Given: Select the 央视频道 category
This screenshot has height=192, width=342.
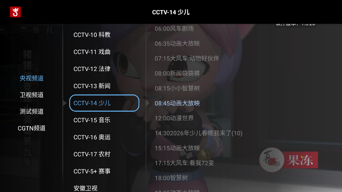Looking at the screenshot, I should click(x=32, y=78).
